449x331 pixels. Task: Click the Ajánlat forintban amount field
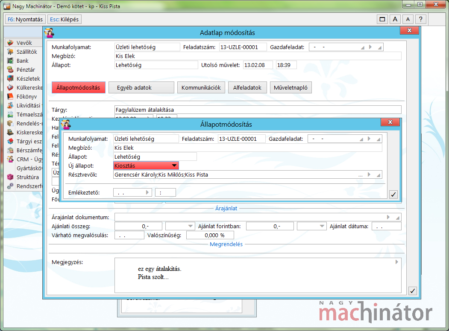[x=270, y=226]
